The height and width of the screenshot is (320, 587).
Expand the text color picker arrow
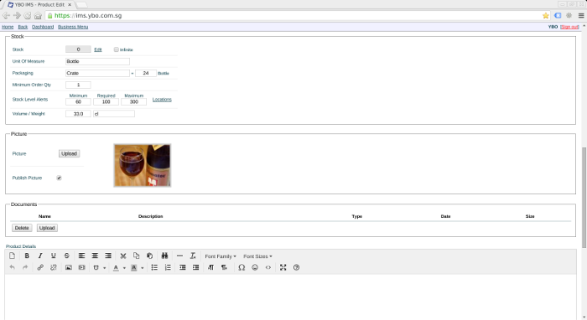(124, 268)
